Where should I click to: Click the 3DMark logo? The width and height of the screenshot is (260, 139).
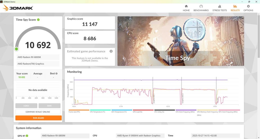(18, 8)
